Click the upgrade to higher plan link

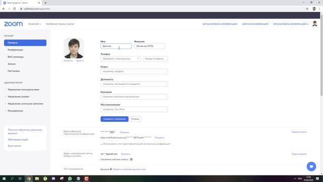click(x=129, y=169)
